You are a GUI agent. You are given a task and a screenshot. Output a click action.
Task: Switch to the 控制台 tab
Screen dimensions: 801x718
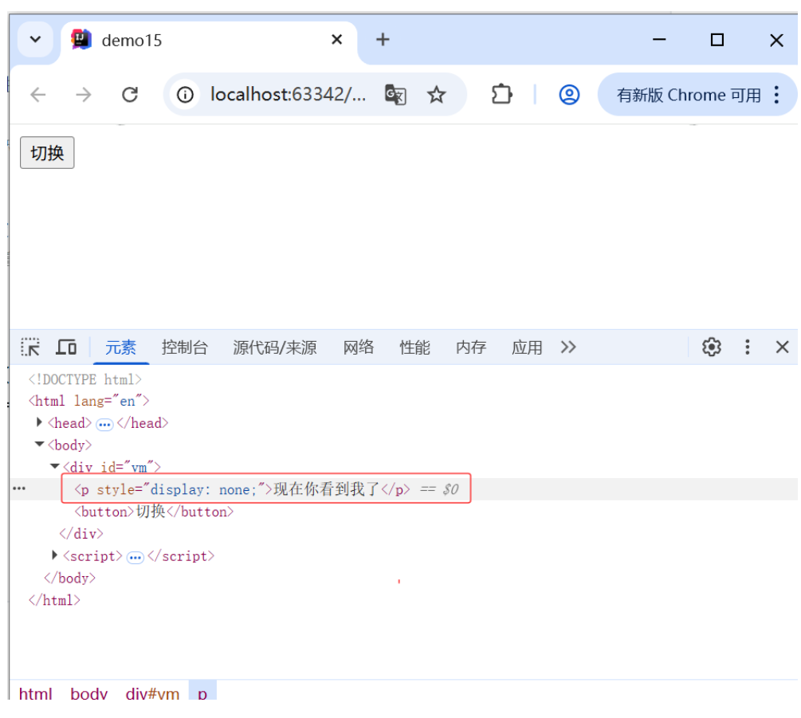coord(184,347)
